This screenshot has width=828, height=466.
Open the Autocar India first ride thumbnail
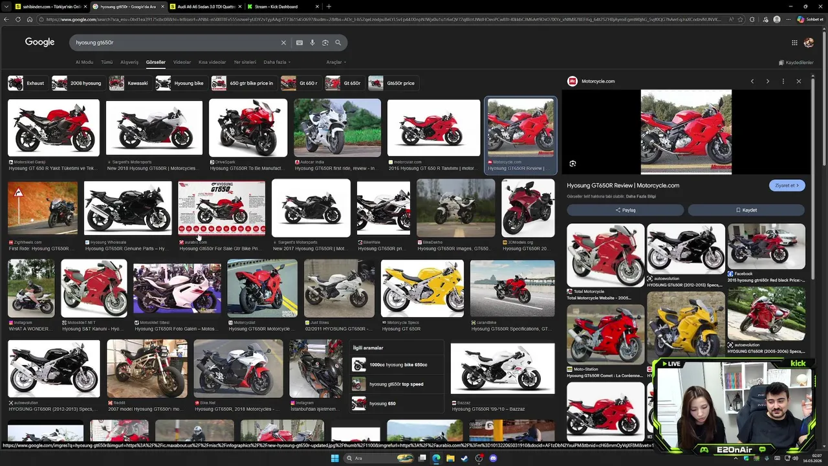coord(337,128)
